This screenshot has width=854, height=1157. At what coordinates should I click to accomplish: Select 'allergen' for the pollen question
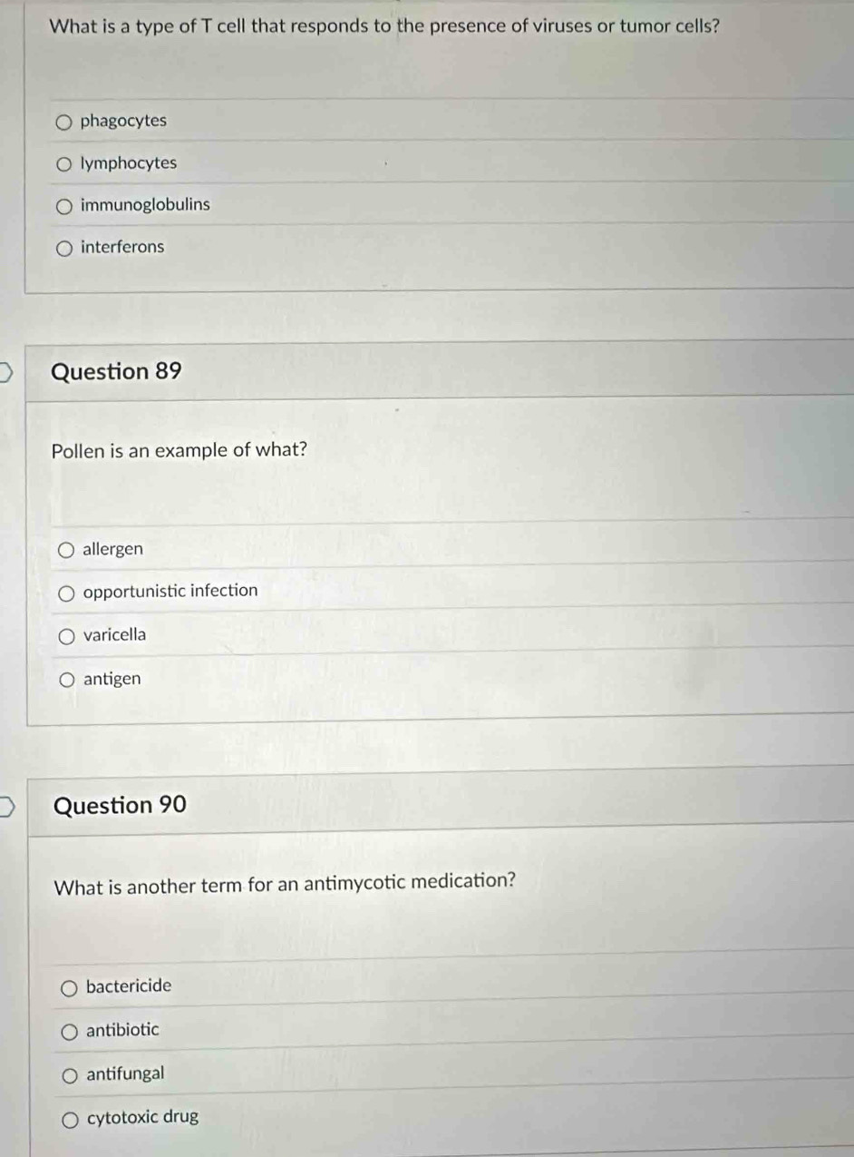pos(67,550)
